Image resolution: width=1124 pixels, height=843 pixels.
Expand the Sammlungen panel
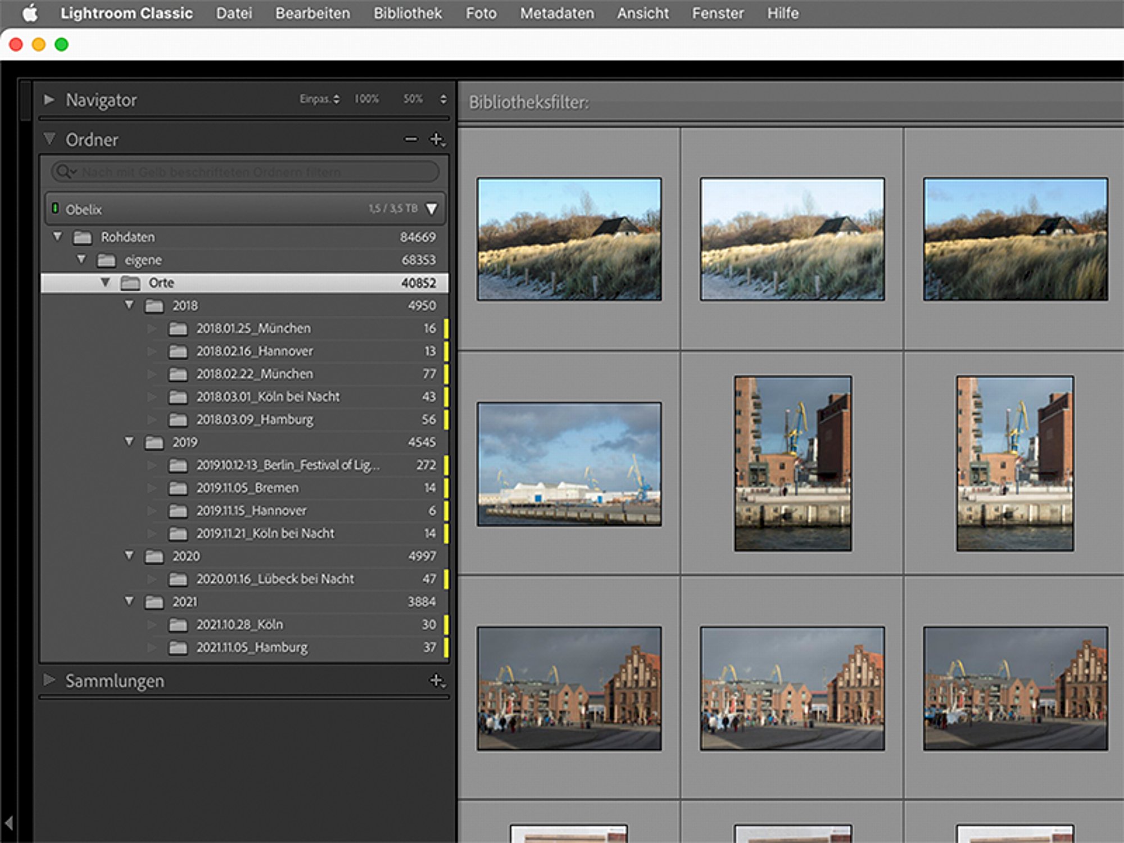(x=49, y=680)
